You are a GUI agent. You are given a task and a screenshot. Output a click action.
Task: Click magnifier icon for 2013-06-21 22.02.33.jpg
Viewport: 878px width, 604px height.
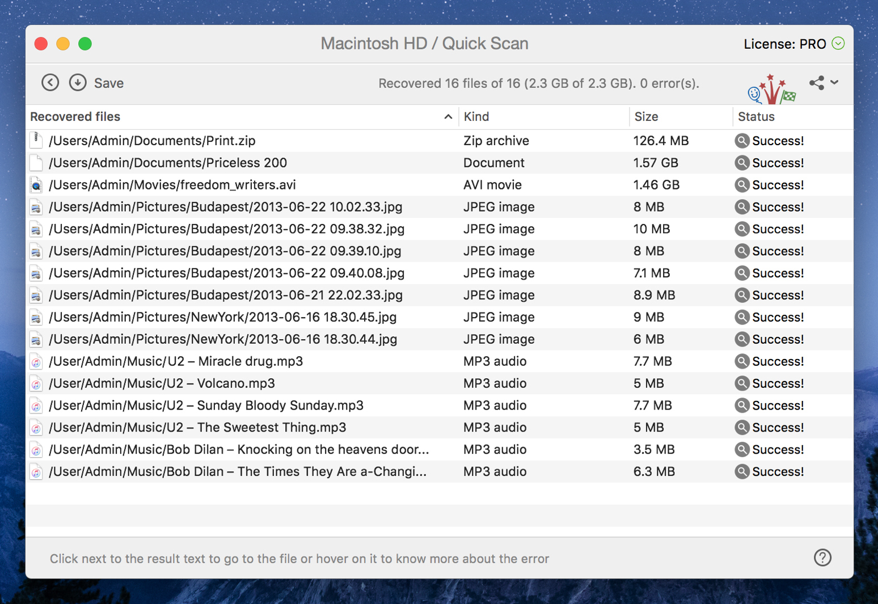[742, 295]
